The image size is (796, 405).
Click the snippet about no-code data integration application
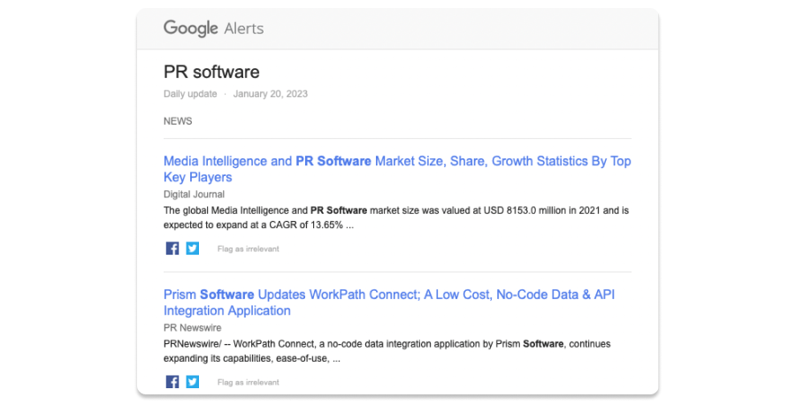[387, 351]
